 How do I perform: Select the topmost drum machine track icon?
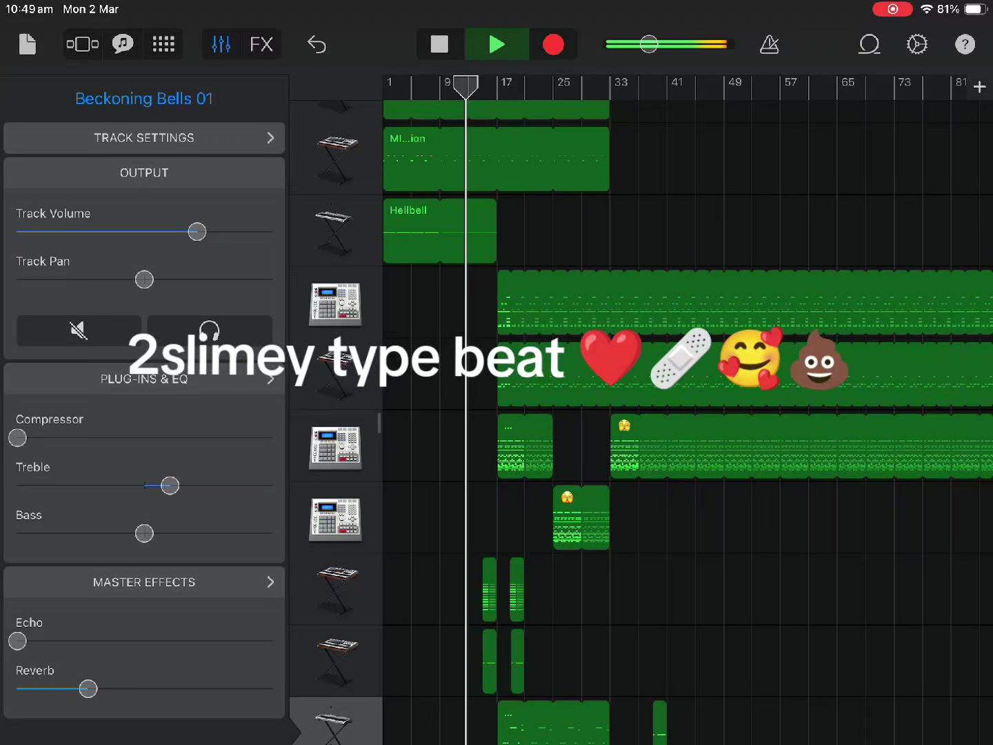pyautogui.click(x=336, y=304)
